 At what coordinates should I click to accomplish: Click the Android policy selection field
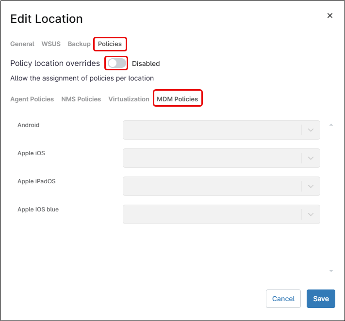point(212,130)
